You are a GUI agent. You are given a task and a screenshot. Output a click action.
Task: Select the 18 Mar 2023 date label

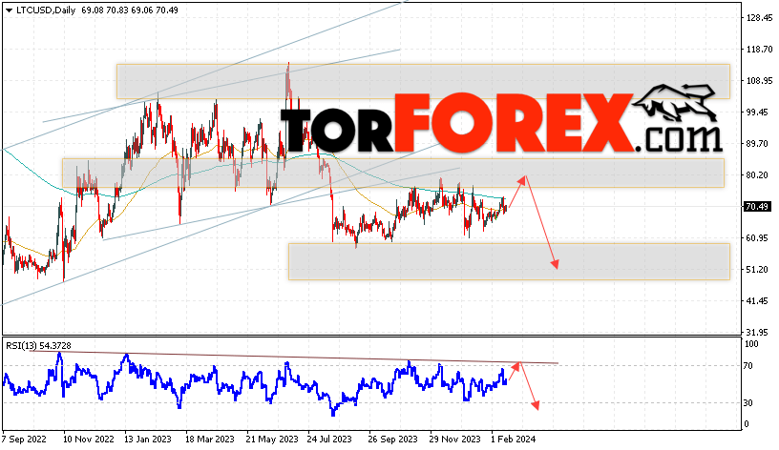210,440
